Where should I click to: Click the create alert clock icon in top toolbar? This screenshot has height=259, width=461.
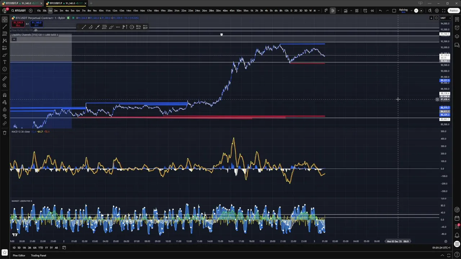(365, 10)
